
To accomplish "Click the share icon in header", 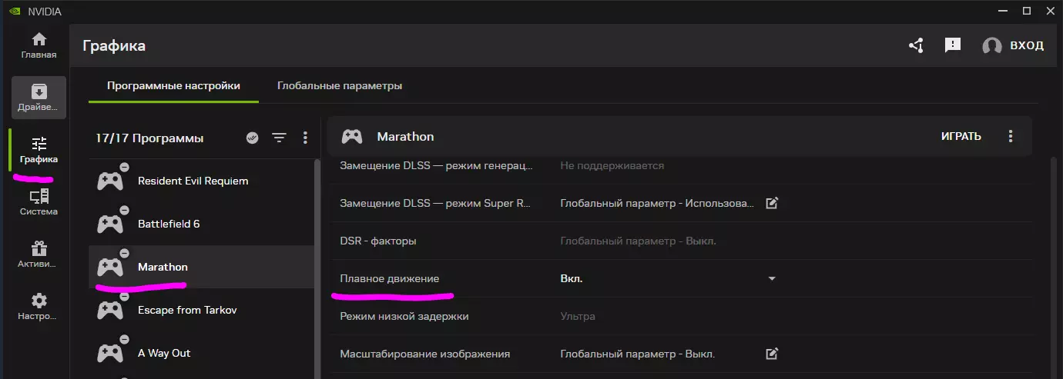I will tap(916, 45).
